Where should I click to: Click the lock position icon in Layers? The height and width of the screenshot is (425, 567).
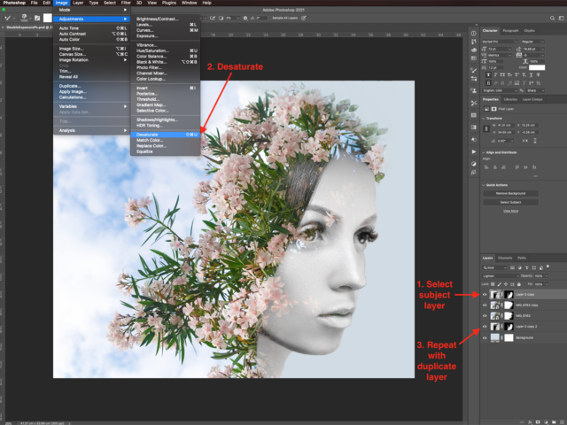click(505, 282)
